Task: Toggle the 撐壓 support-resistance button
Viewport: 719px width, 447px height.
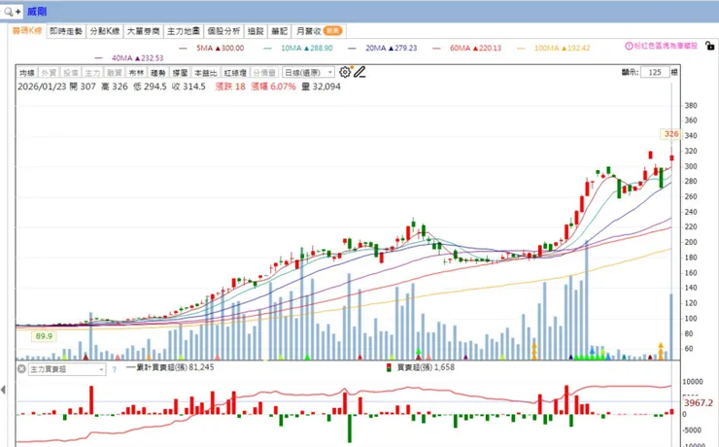Action: coord(180,73)
